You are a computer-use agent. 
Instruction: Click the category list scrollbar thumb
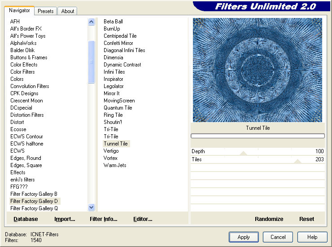[x=91, y=62]
